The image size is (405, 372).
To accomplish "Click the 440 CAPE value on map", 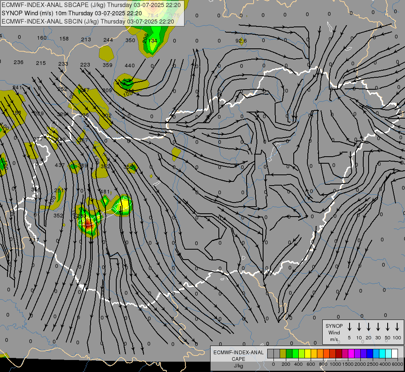I will [129, 66].
